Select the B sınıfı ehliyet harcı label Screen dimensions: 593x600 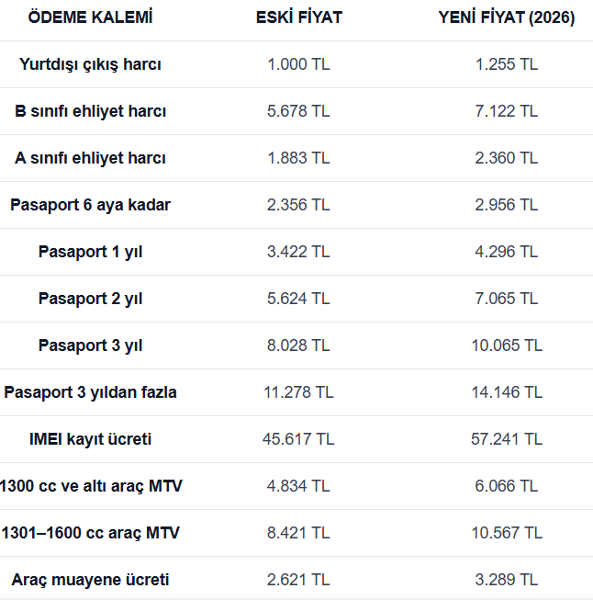(90, 111)
